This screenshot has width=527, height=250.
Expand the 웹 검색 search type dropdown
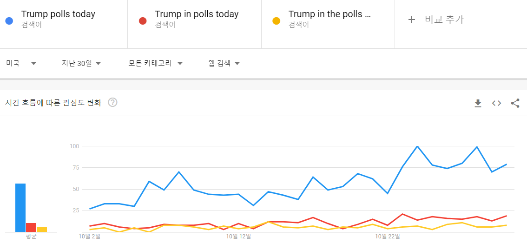coord(224,64)
